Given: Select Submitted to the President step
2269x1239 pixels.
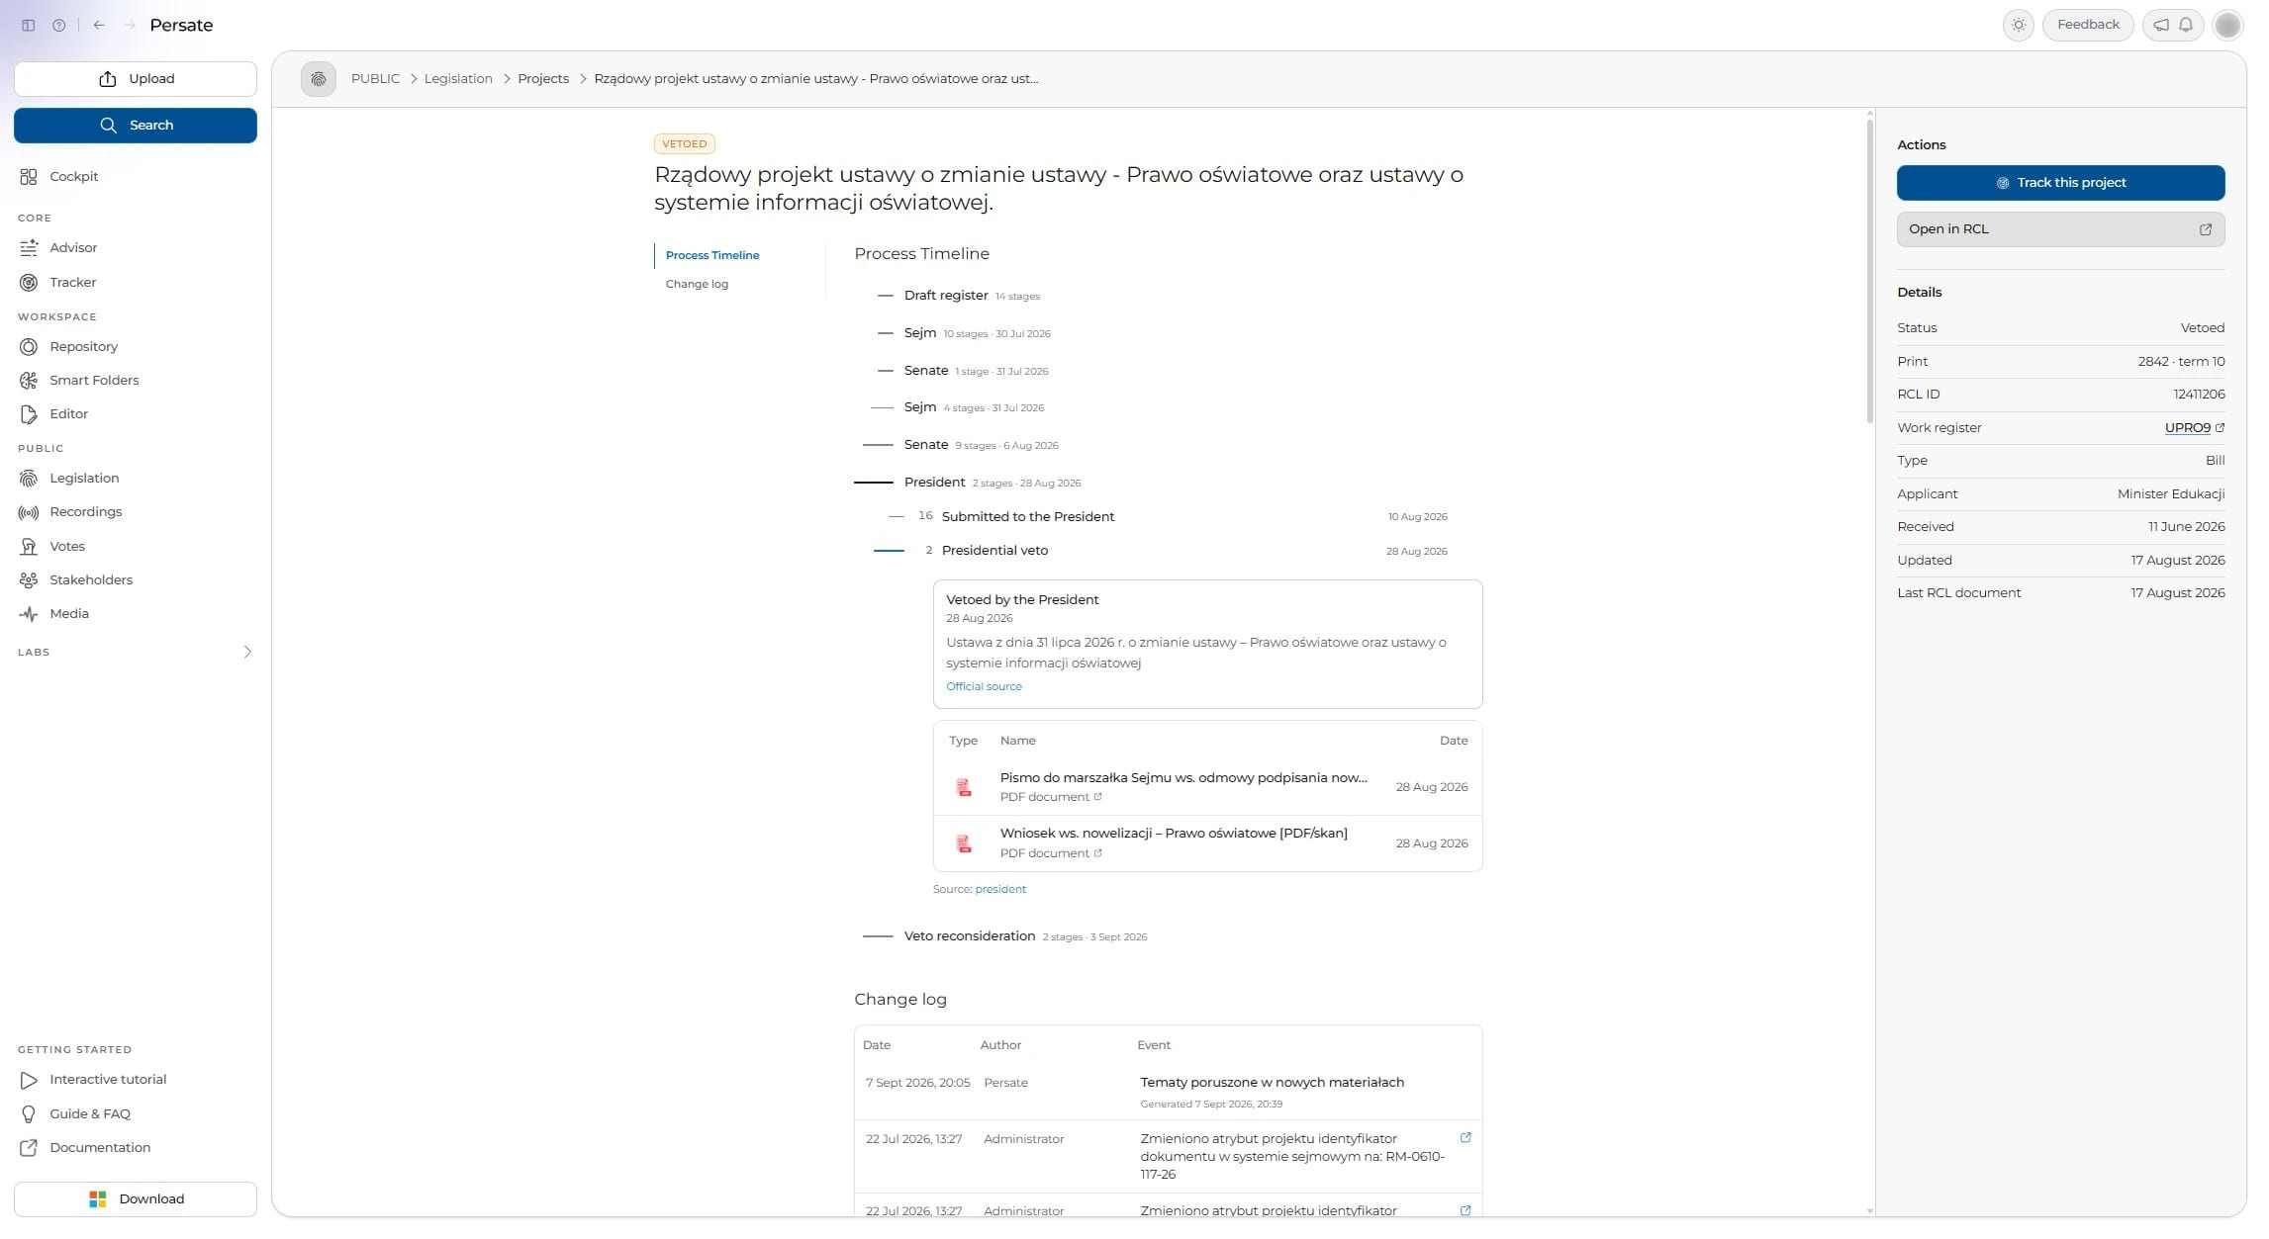Looking at the screenshot, I should (1027, 517).
